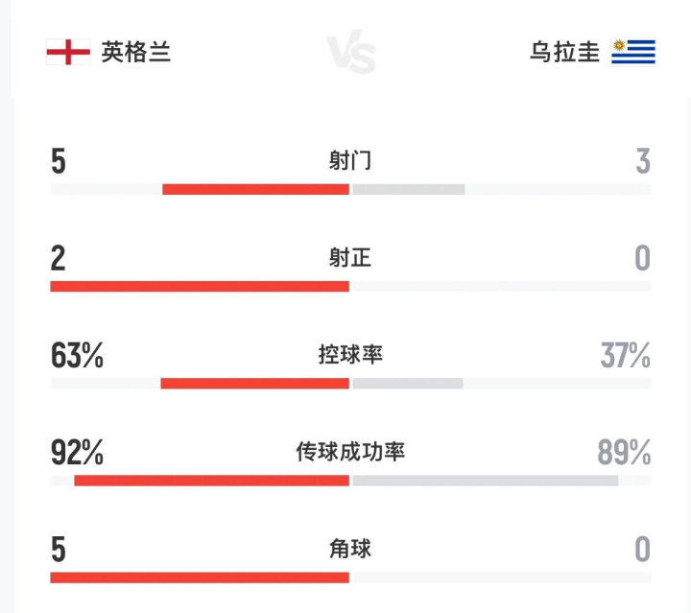Screen dimensions: 691x613
Task: Click England's red 射正 bar
Action: [200, 286]
